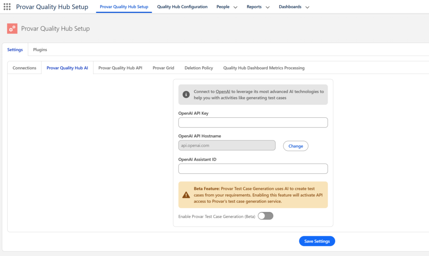Screen dimensions: 429x256
Task: Open Quality Hub Dashboard Metrics Processing tab
Action: click(x=264, y=68)
